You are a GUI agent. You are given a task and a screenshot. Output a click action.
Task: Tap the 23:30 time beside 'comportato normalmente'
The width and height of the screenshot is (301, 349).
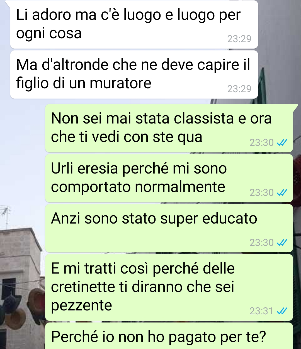click(261, 193)
